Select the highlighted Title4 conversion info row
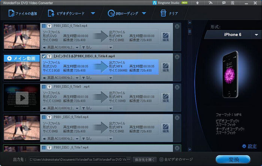The width and height of the screenshot is (262, 166). click(100, 67)
